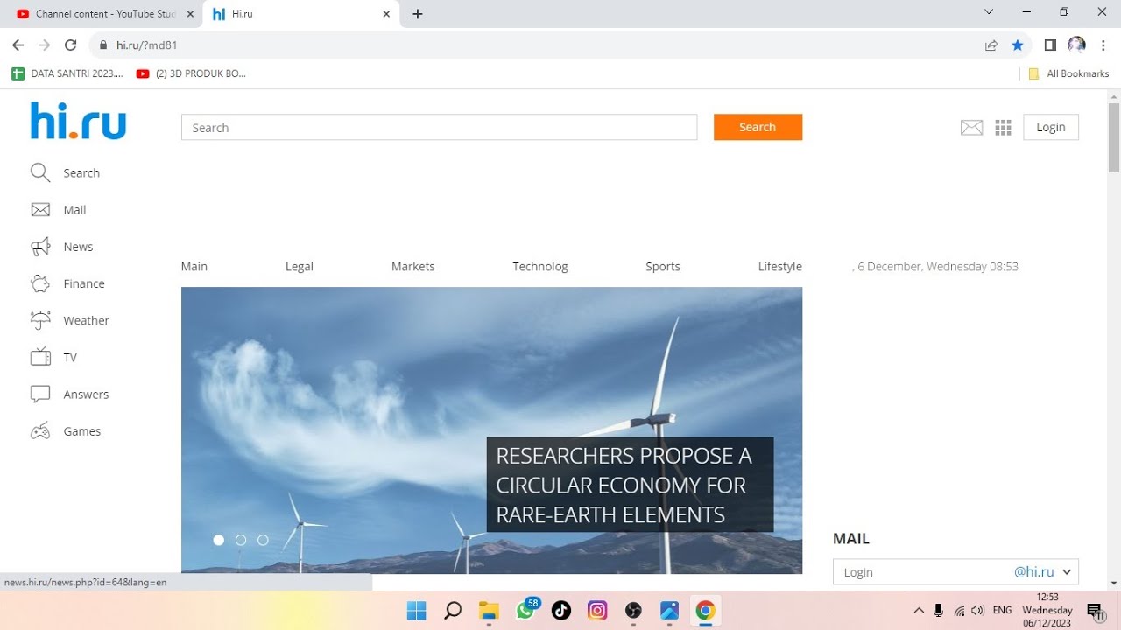Click the bookmark star icon
This screenshot has height=630, width=1121.
(1017, 45)
